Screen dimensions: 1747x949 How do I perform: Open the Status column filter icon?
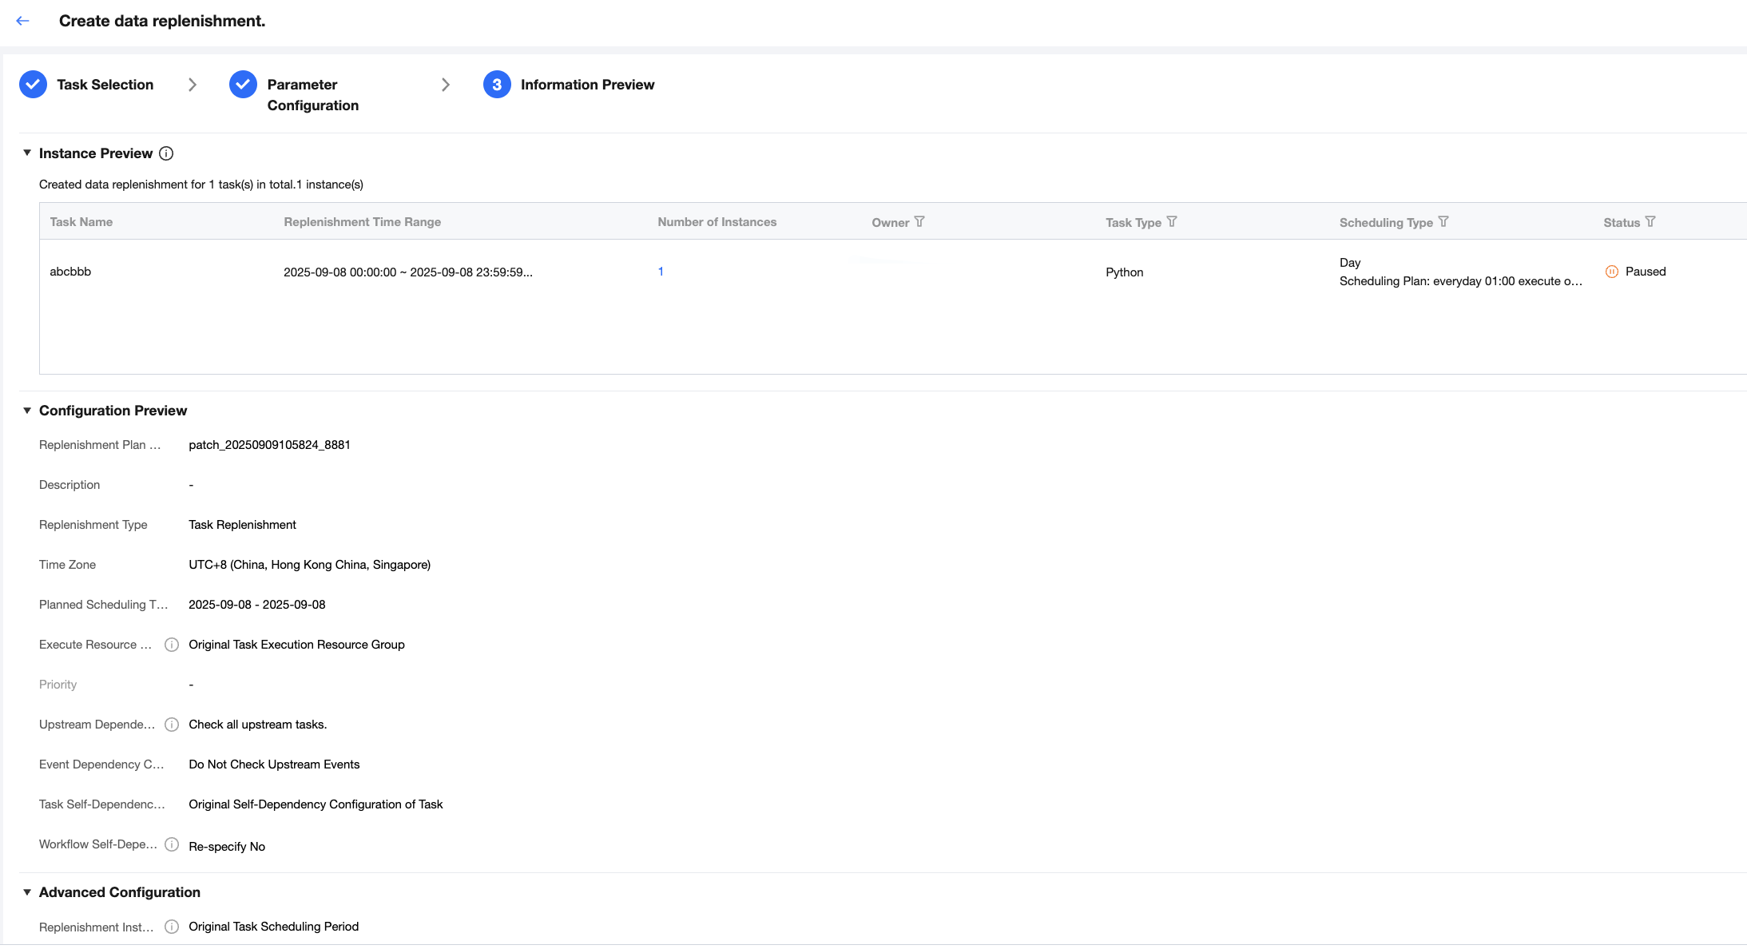[x=1650, y=222]
